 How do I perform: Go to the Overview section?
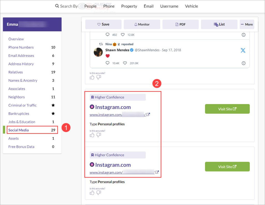pyautogui.click(x=16, y=39)
